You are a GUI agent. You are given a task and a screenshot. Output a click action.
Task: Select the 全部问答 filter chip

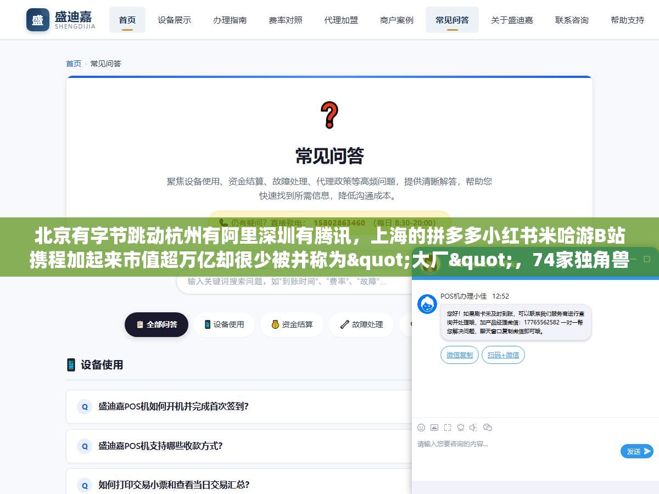click(x=157, y=324)
